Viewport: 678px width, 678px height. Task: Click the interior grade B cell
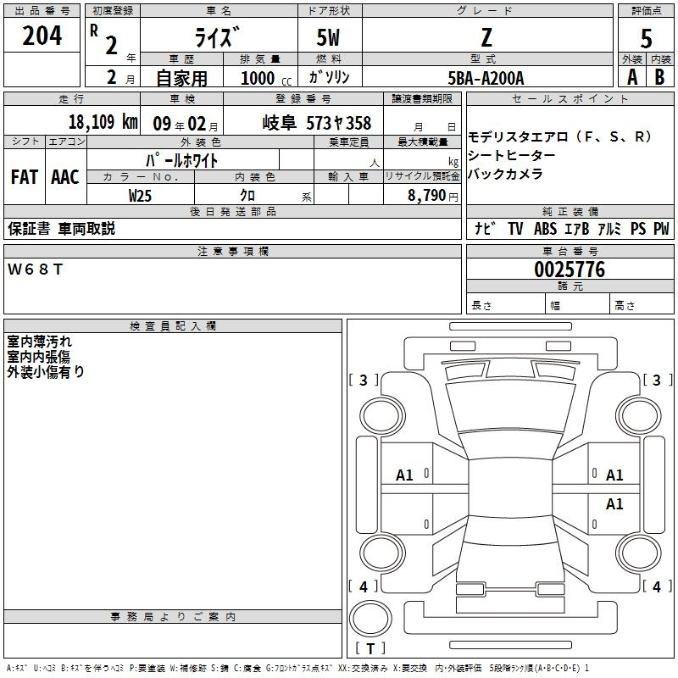pos(660,76)
